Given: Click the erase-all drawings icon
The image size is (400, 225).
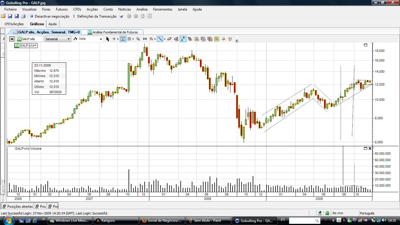Looking at the screenshot, I should 176,39.
